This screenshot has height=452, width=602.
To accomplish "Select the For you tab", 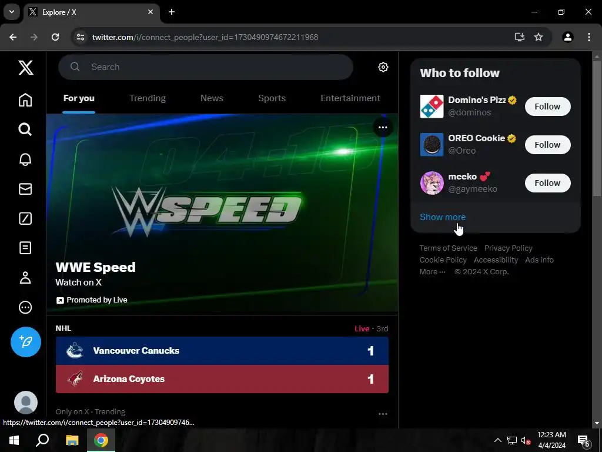I will pos(79,98).
